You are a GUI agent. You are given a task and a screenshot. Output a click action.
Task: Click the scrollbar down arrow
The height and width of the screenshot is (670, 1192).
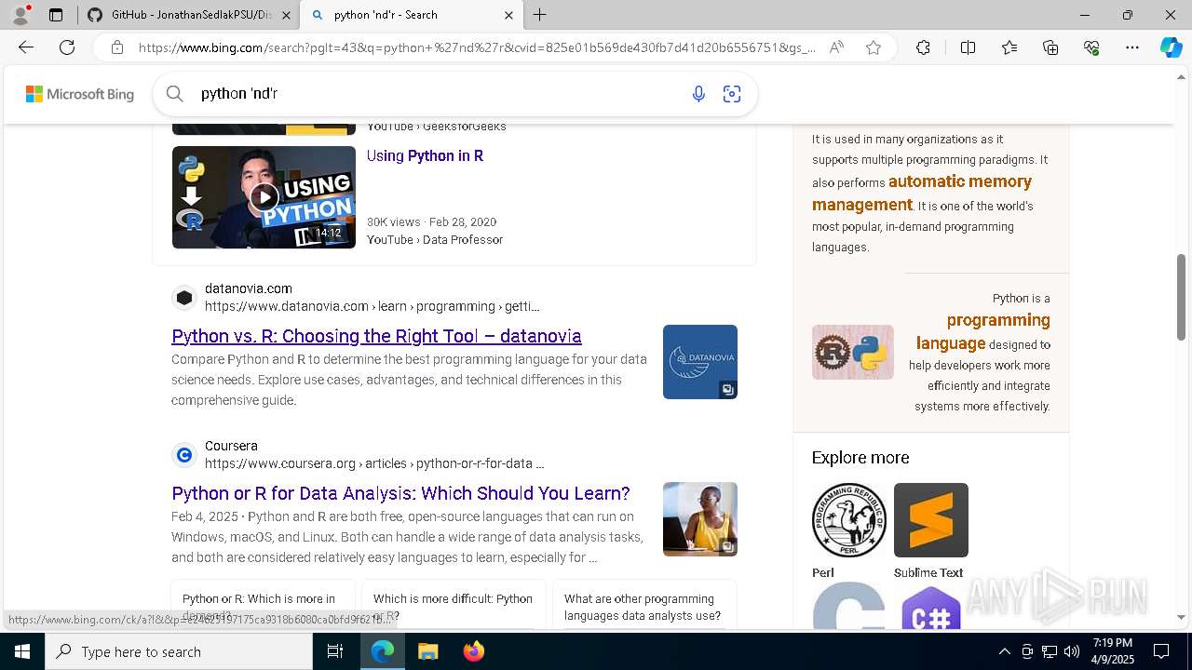pyautogui.click(x=1182, y=617)
